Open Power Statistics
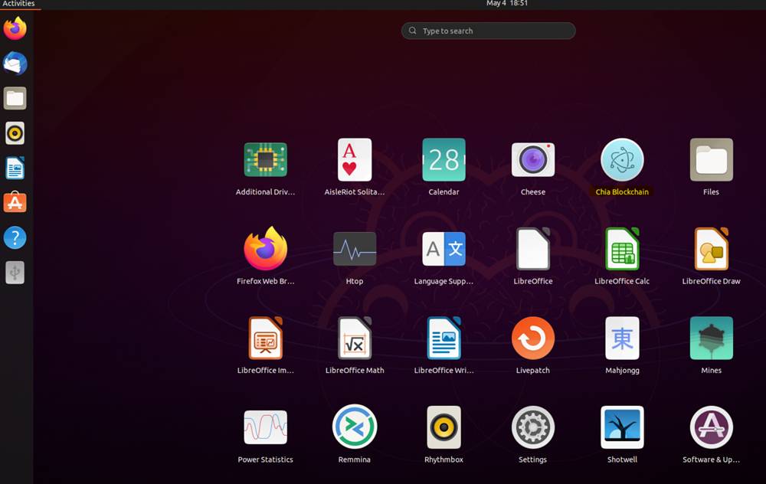Image resolution: width=766 pixels, height=484 pixels. coord(265,427)
